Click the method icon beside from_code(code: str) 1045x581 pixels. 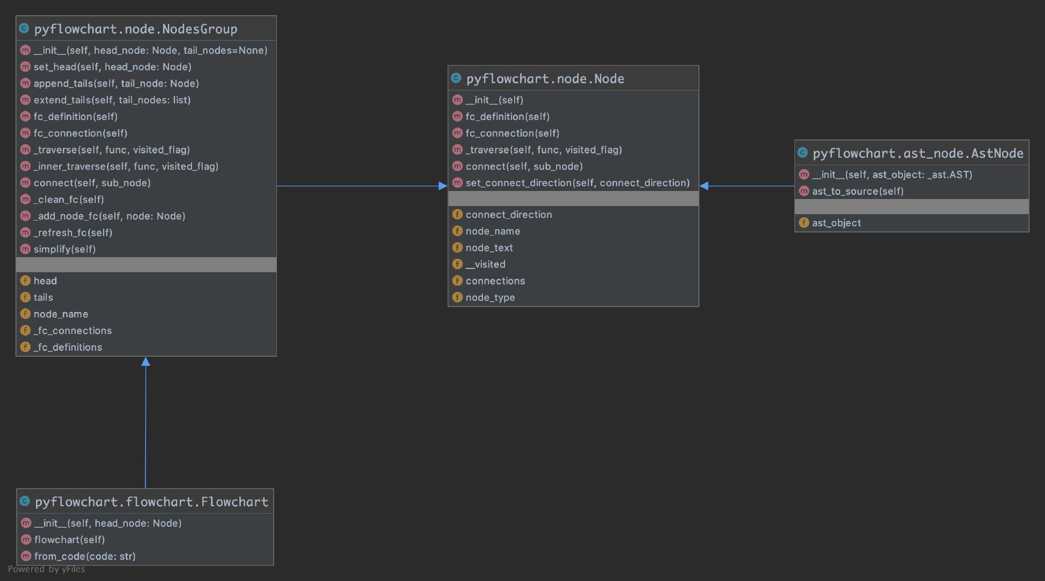pos(26,556)
